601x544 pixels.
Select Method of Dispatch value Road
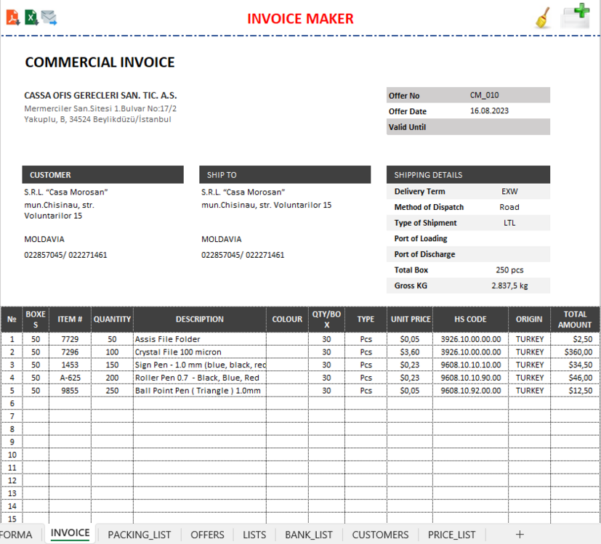(x=509, y=207)
